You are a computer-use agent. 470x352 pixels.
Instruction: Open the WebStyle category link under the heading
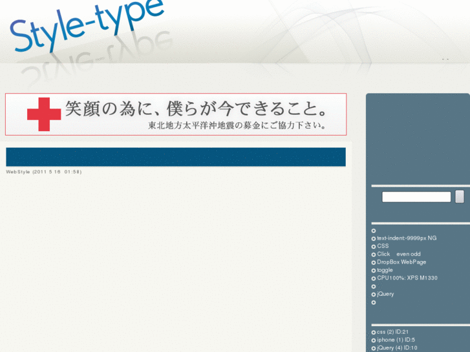click(x=18, y=172)
